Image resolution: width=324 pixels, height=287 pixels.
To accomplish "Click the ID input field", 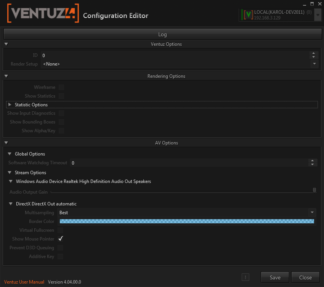I will coord(175,56).
